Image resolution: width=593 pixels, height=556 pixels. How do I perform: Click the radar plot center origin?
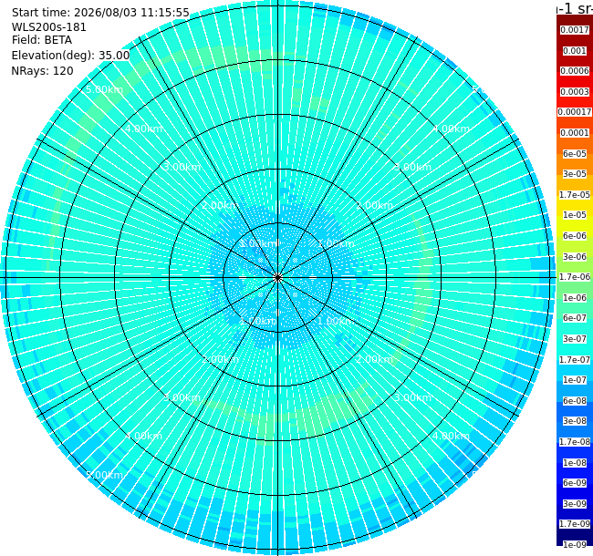click(x=277, y=278)
